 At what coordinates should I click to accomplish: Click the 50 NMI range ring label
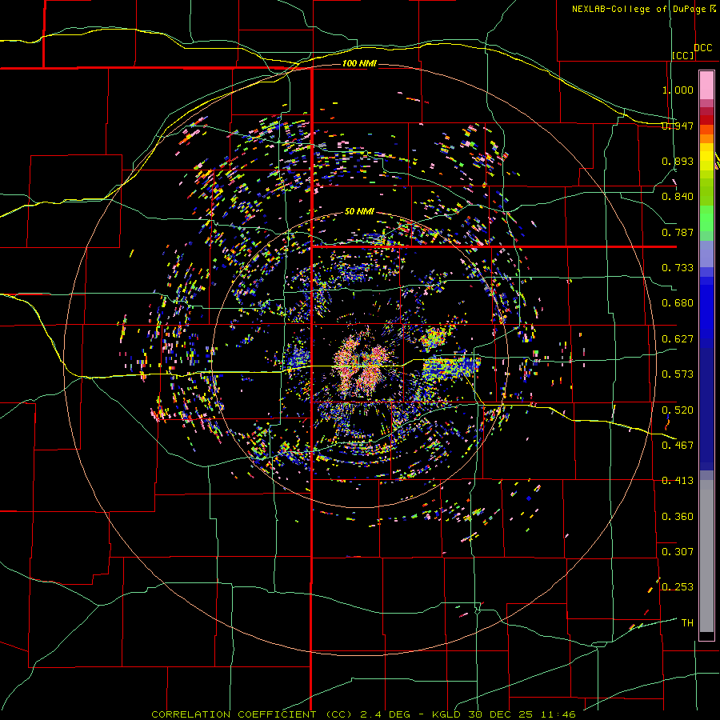(x=359, y=211)
